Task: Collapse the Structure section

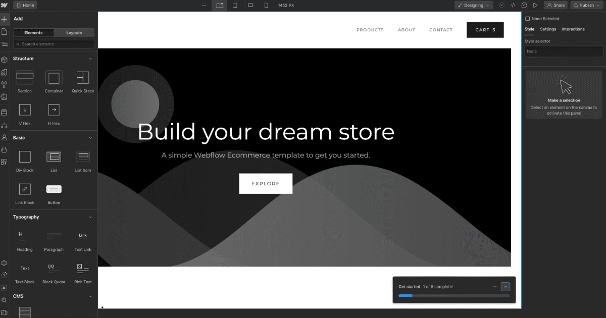Action: point(90,58)
